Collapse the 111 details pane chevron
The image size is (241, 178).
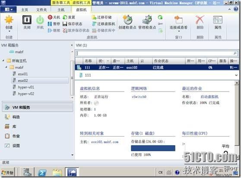[x=236, y=75]
